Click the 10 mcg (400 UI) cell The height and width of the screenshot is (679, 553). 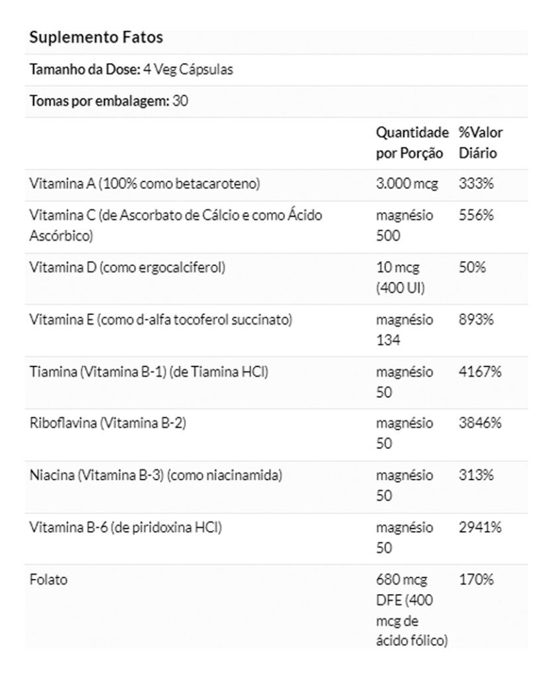(400, 278)
